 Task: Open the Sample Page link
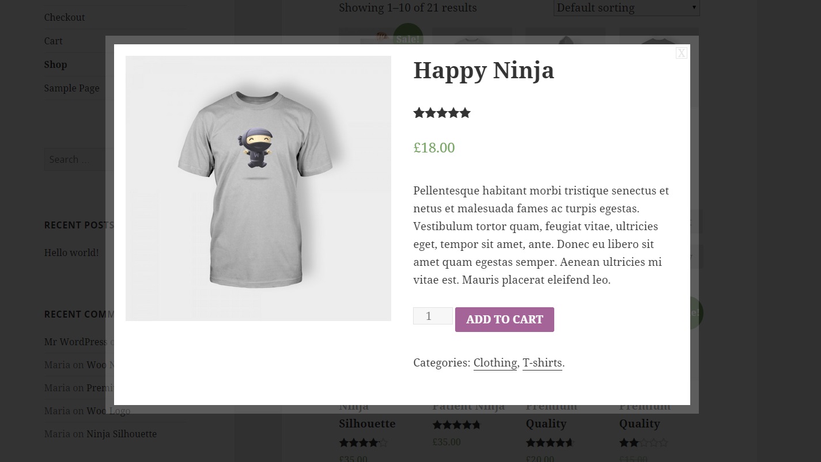click(x=71, y=88)
